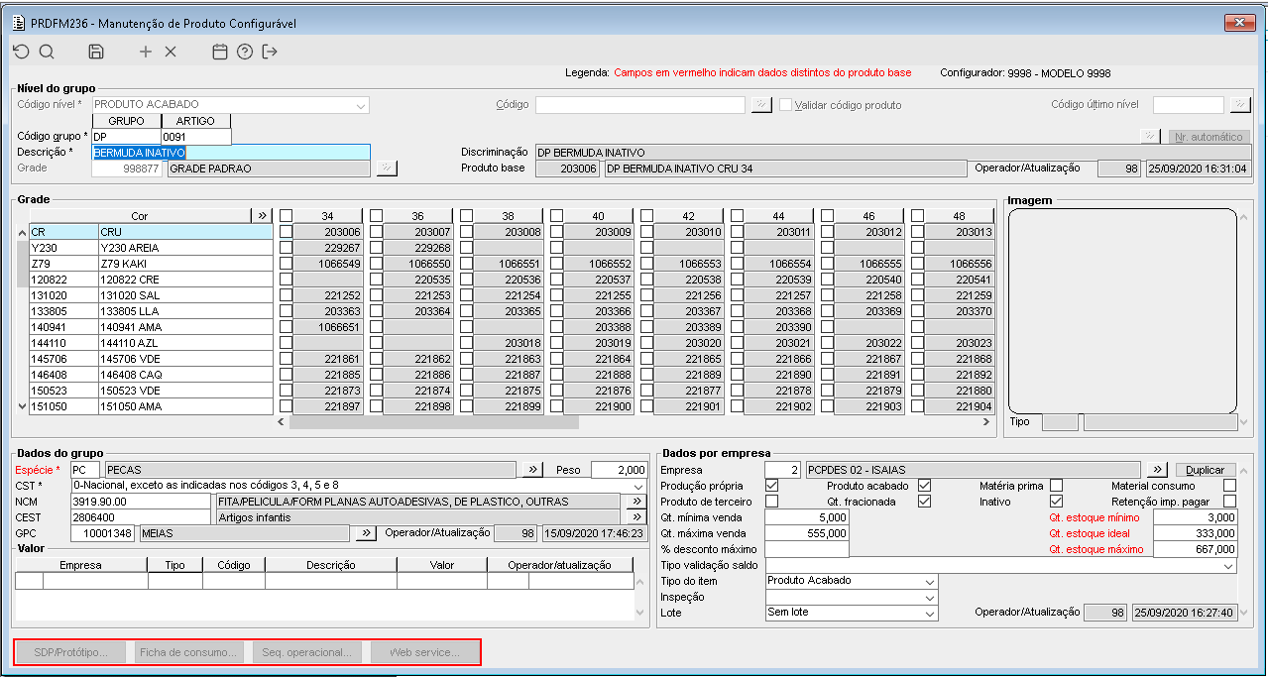1268x677 pixels.
Task: Select the 131020 SAL color row
Action: click(x=151, y=295)
